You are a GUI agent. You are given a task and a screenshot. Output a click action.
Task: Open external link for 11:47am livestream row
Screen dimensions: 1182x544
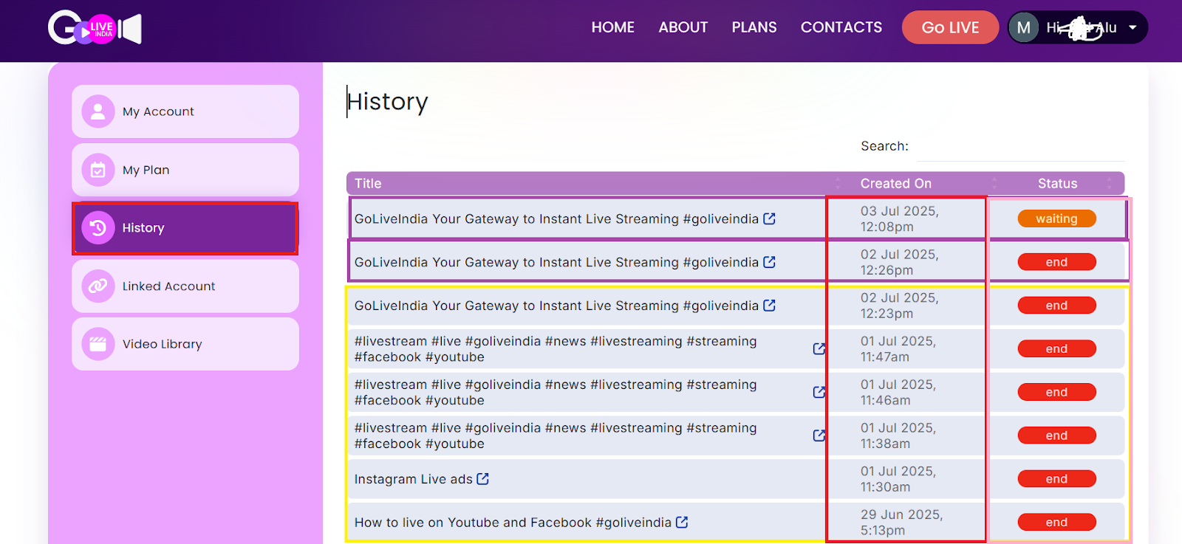(x=819, y=348)
